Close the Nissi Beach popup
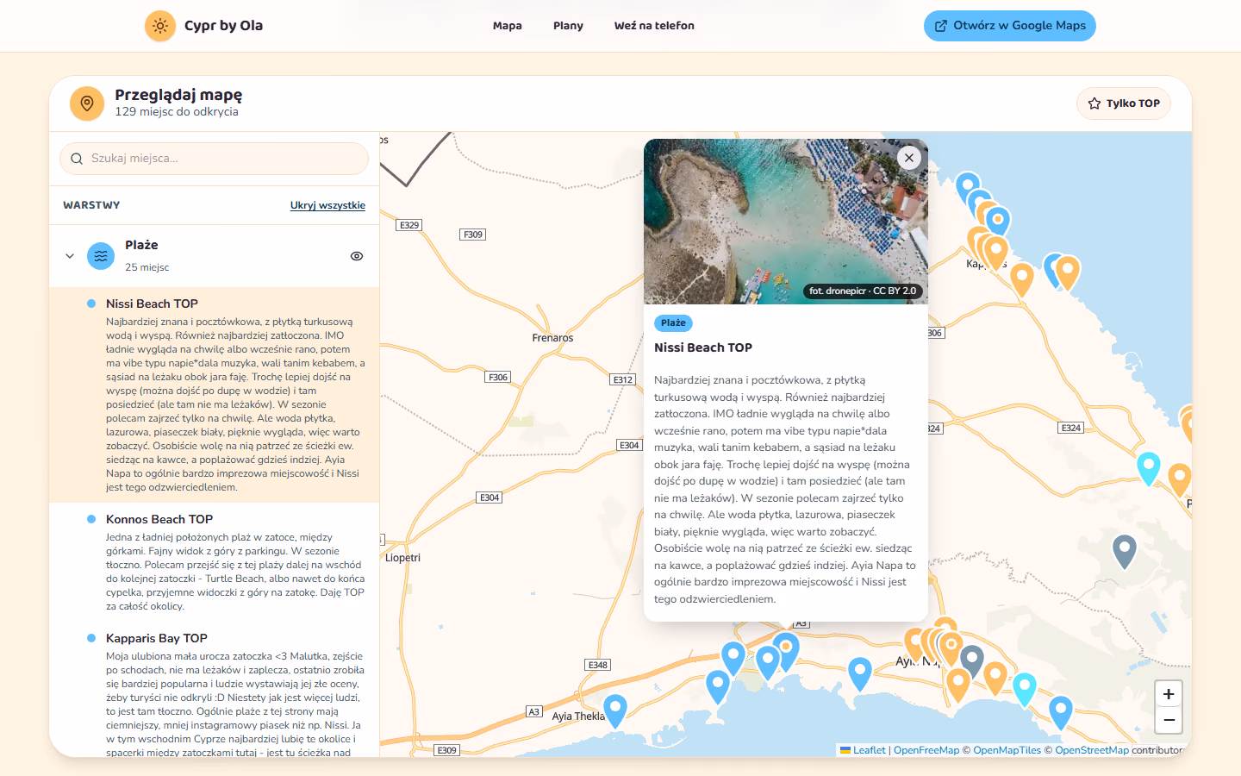 click(x=909, y=158)
